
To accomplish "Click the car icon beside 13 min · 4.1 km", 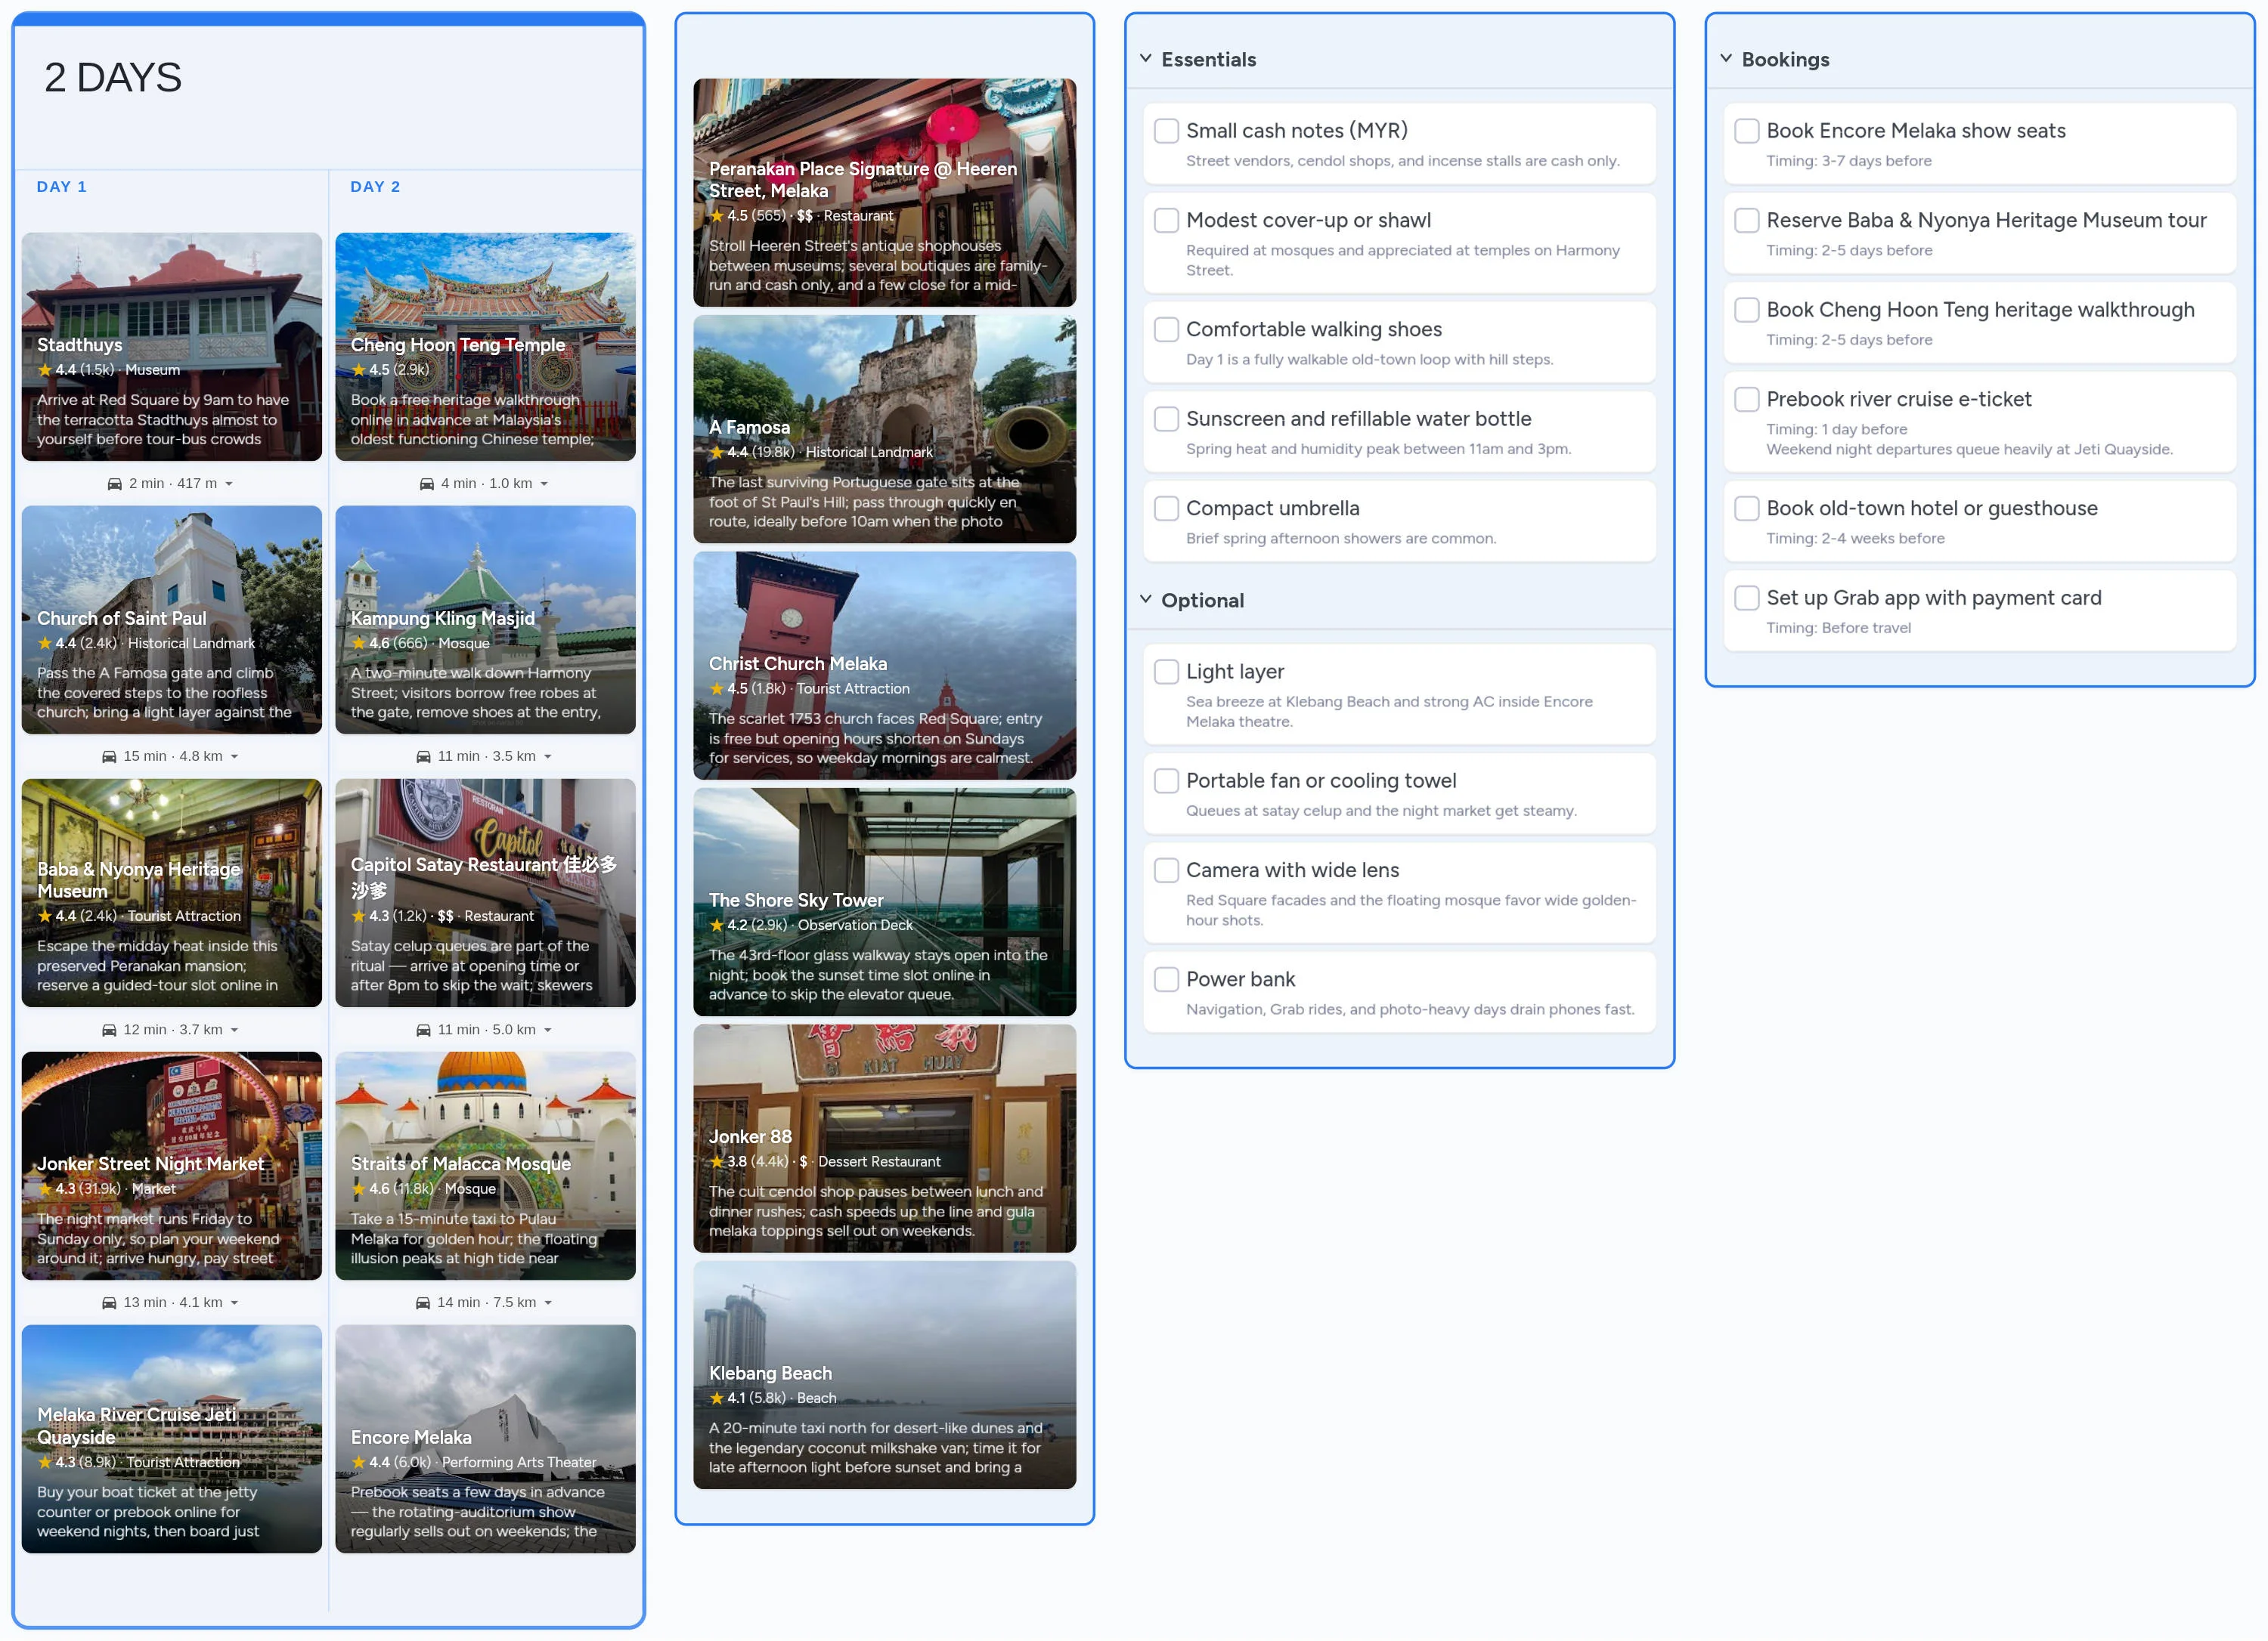I will 109,1303.
